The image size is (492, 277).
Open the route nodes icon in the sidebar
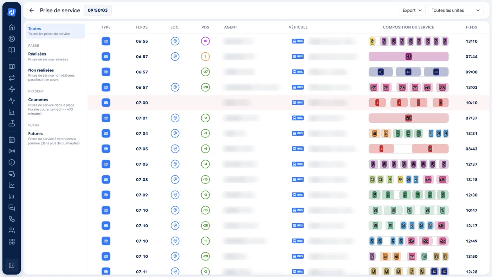(12, 89)
